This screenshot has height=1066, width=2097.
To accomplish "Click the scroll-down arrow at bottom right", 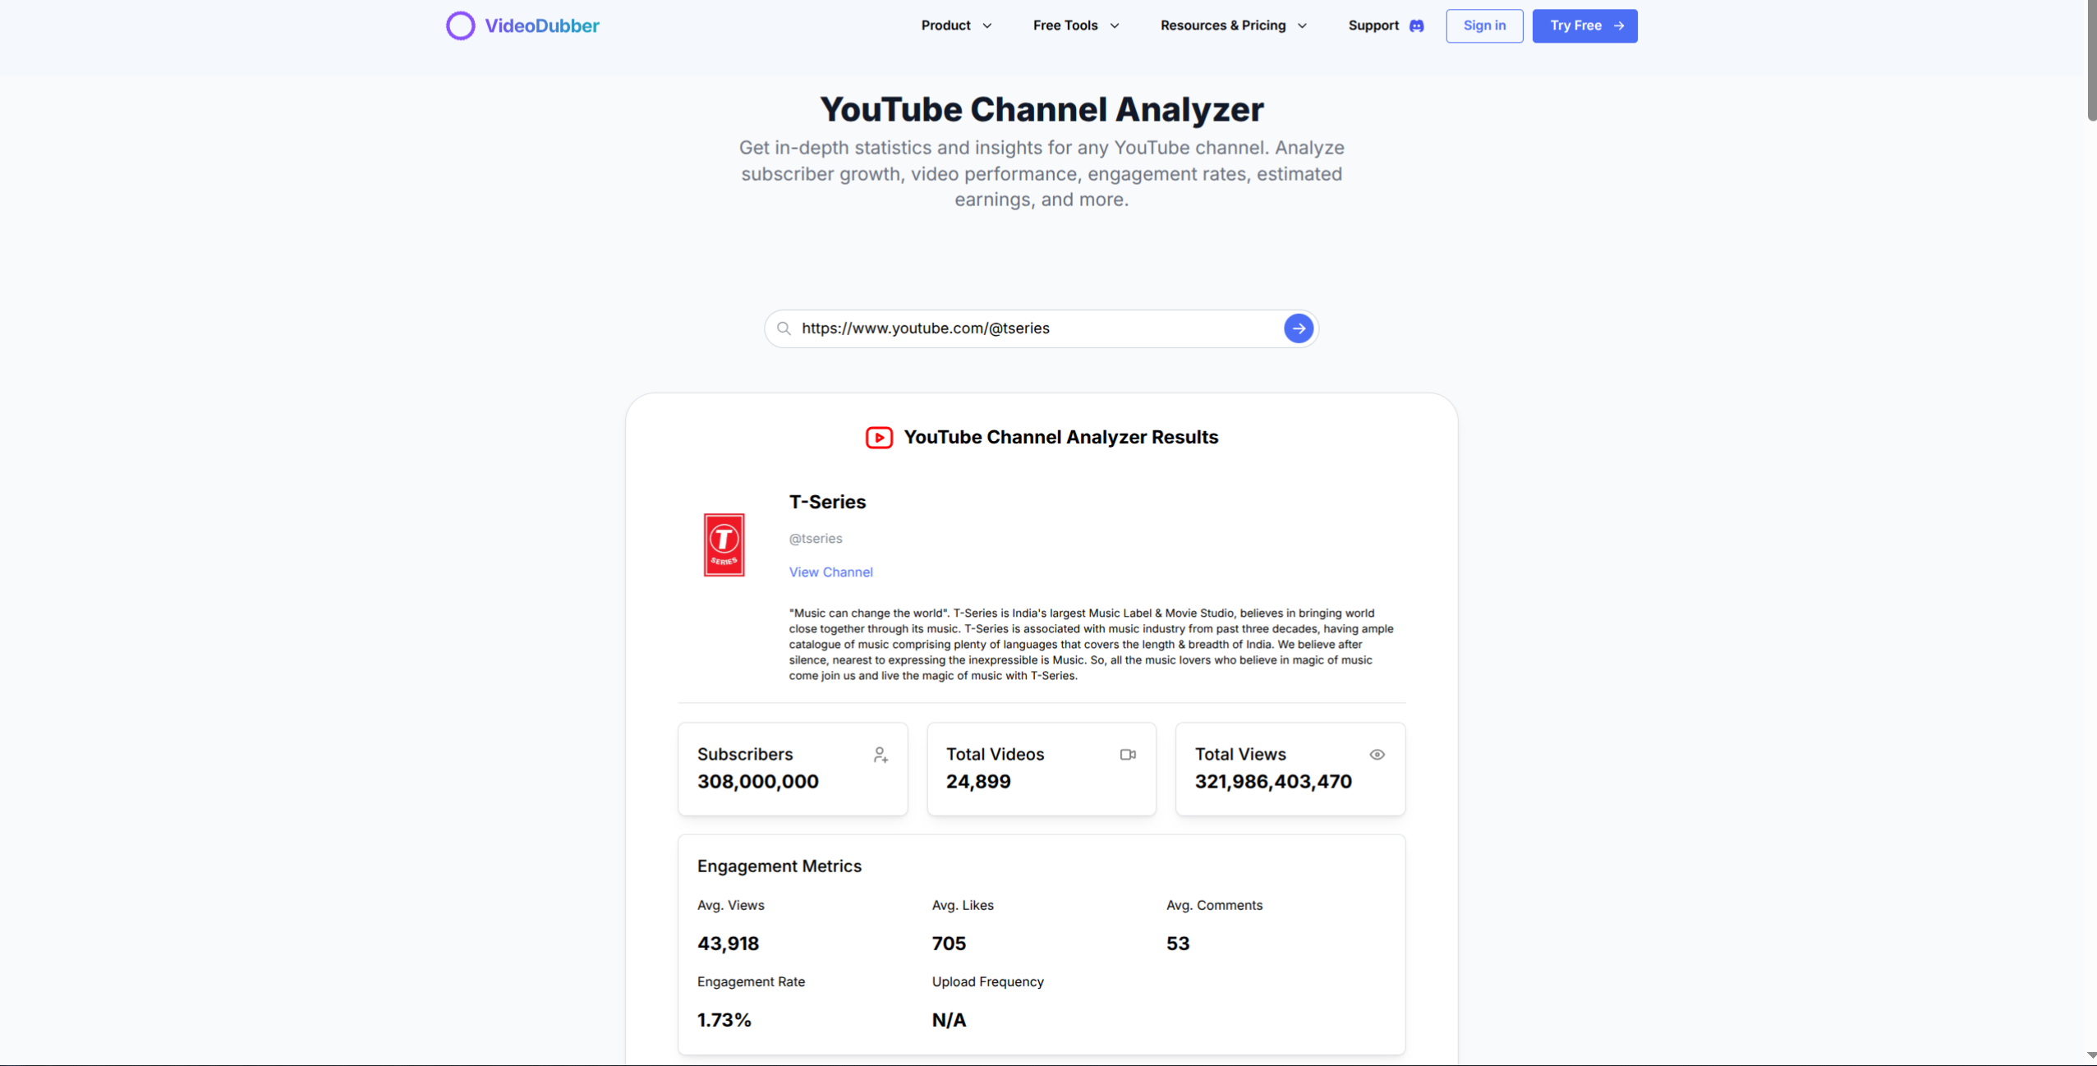I will (x=2091, y=1055).
